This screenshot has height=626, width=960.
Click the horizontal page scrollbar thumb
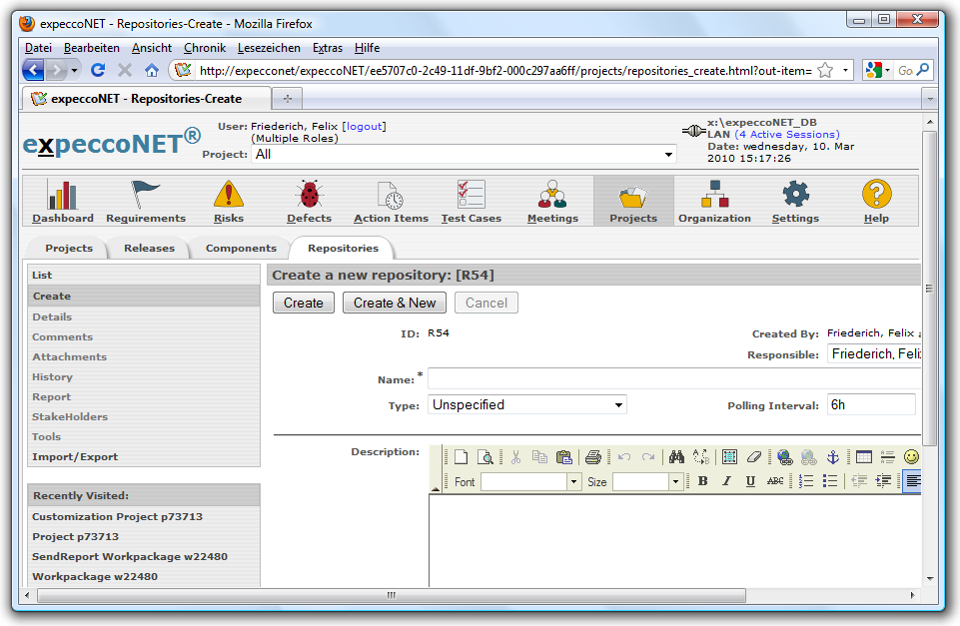(x=392, y=595)
